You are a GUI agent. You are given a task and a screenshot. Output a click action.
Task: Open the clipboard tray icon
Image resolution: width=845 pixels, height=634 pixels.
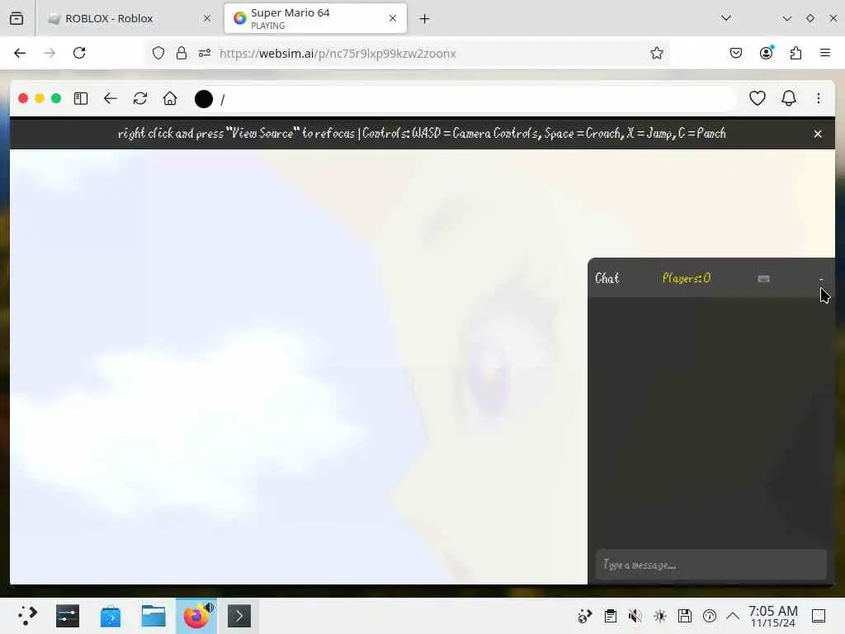tap(611, 616)
